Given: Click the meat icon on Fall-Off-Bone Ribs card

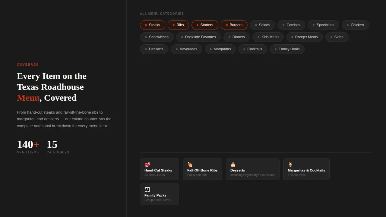Looking at the screenshot, I should (190, 165).
